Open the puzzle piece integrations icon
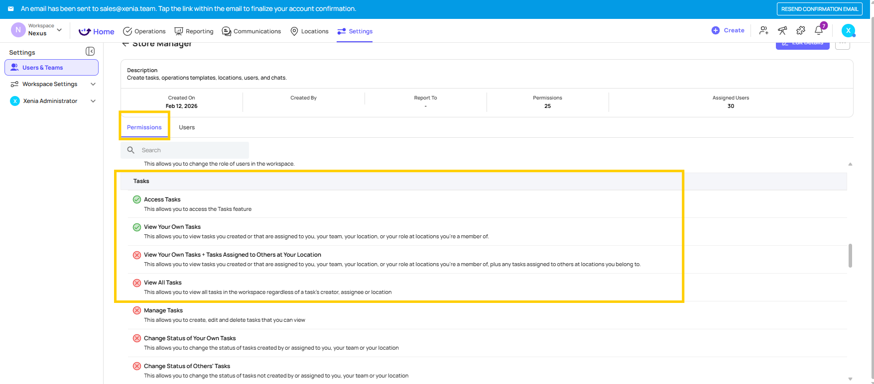874x384 pixels. click(x=801, y=31)
